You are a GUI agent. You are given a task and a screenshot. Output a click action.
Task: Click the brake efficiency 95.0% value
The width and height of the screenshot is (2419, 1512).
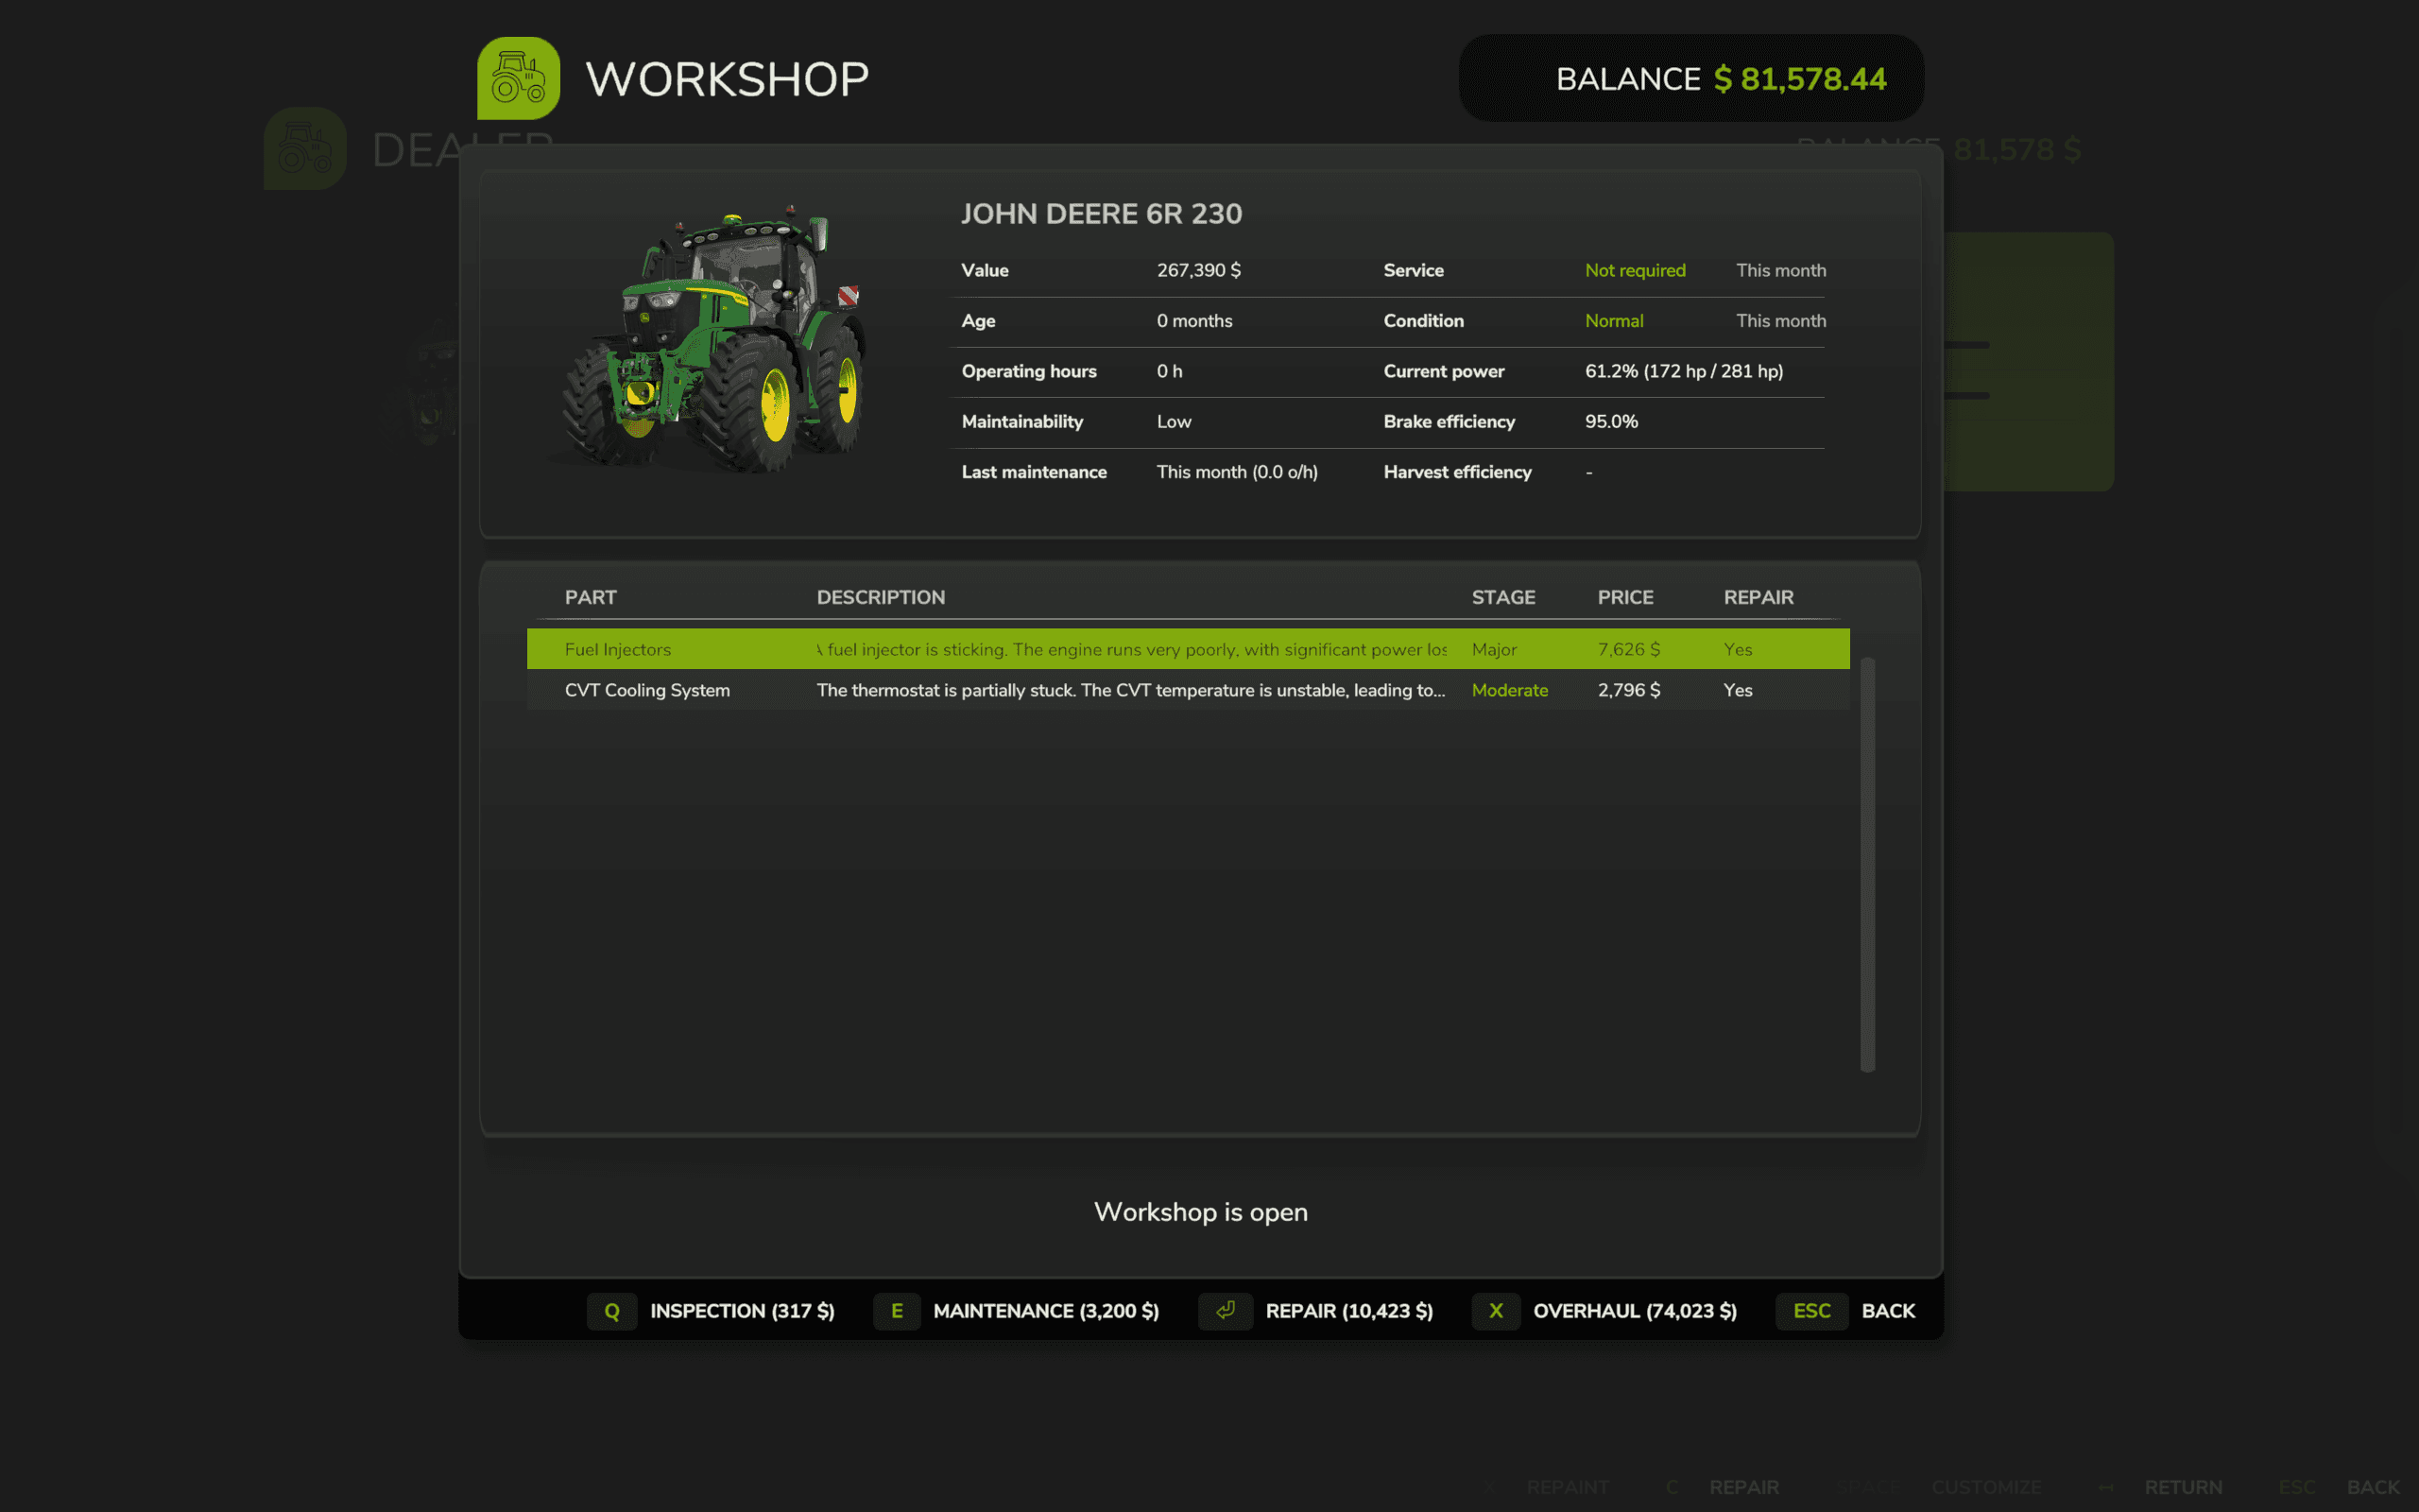(1610, 421)
